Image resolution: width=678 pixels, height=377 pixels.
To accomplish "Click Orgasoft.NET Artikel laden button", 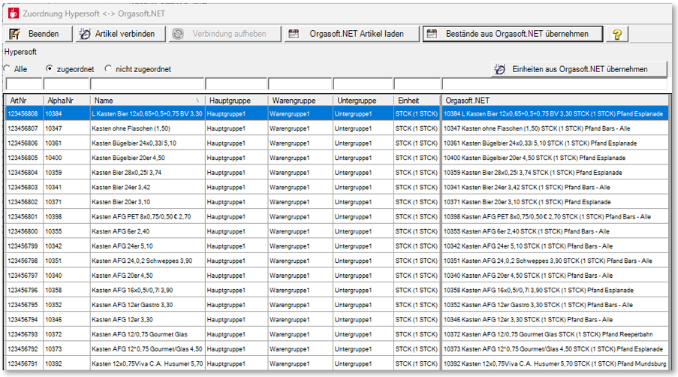I will (x=352, y=34).
